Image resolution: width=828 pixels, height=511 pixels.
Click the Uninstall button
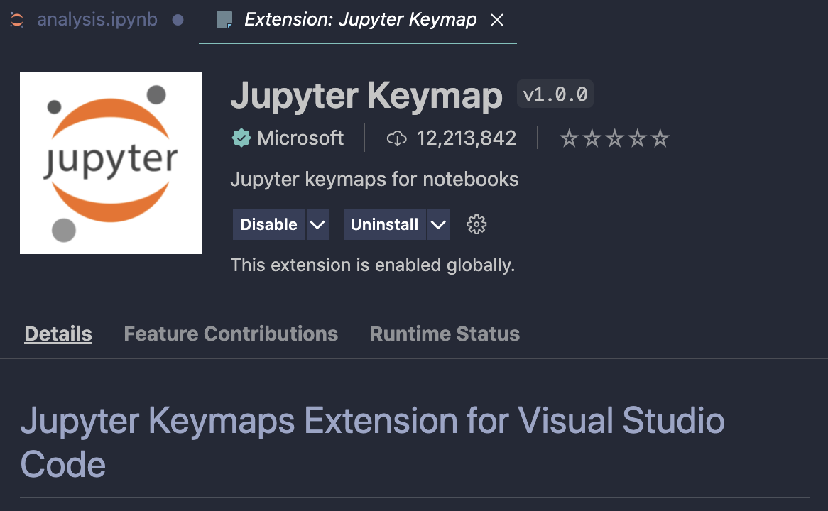[384, 224]
